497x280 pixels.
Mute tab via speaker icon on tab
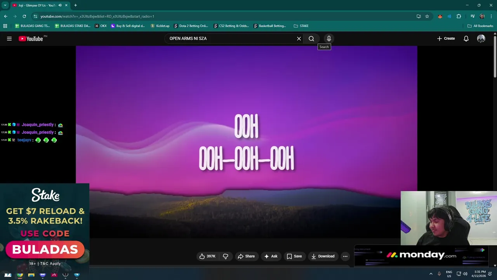point(60,5)
